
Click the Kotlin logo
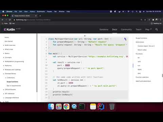click(x=10, y=29)
